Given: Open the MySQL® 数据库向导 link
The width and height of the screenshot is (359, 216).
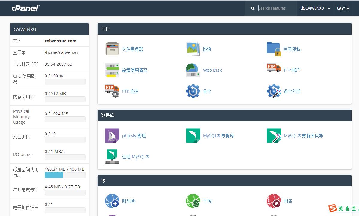Looking at the screenshot, I should click(304, 136).
